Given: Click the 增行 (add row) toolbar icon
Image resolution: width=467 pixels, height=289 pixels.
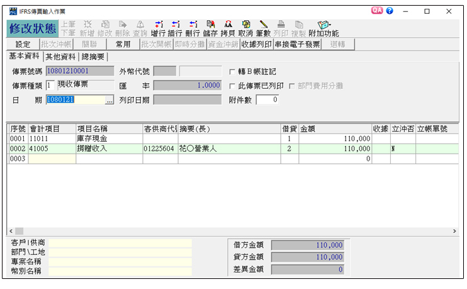Looking at the screenshot, I should click(158, 28).
